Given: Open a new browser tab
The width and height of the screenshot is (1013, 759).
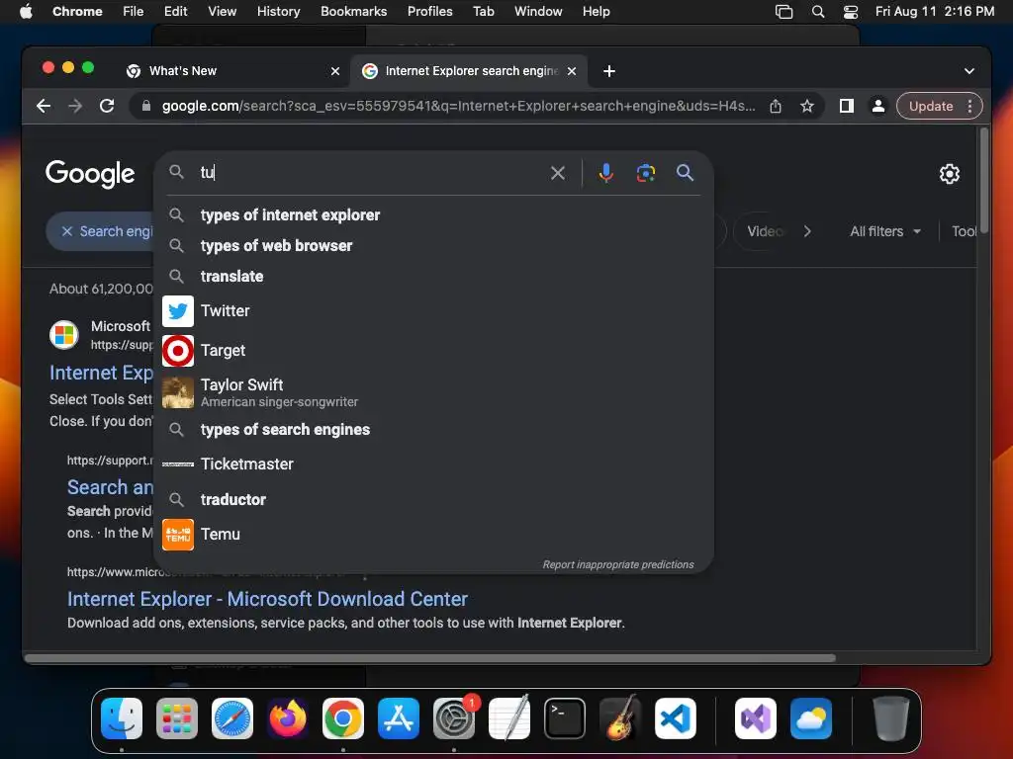Looking at the screenshot, I should pyautogui.click(x=608, y=71).
